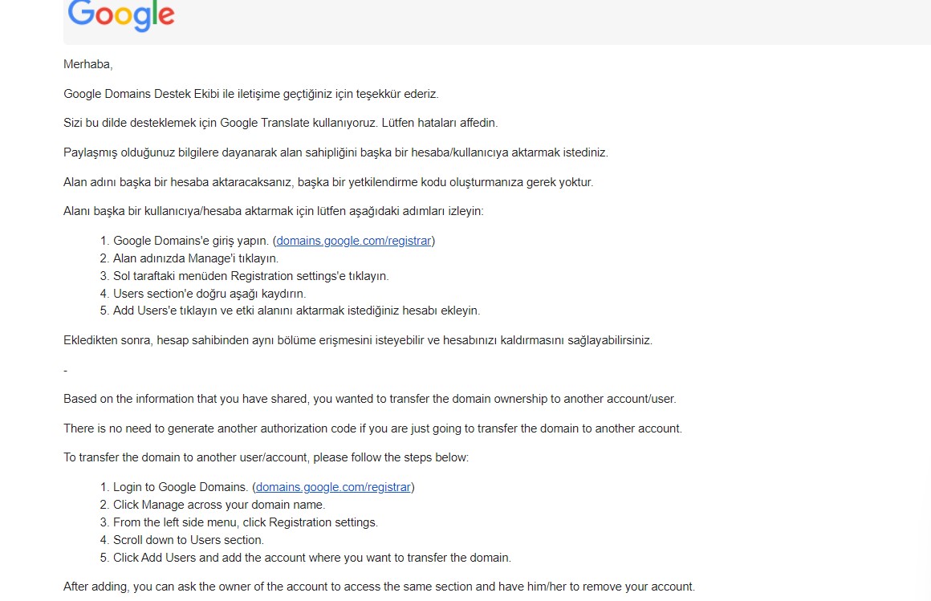
Task: Click the 'no need to generate another authorization code' sentence
Action: coord(373,428)
